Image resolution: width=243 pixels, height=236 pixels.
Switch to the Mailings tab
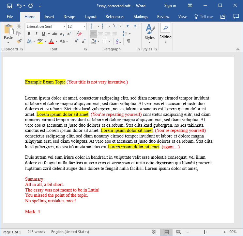coord(141,17)
